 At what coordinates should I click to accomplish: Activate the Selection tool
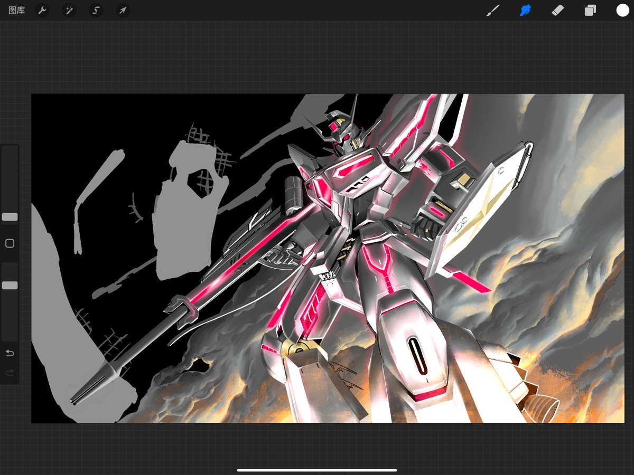click(x=96, y=11)
